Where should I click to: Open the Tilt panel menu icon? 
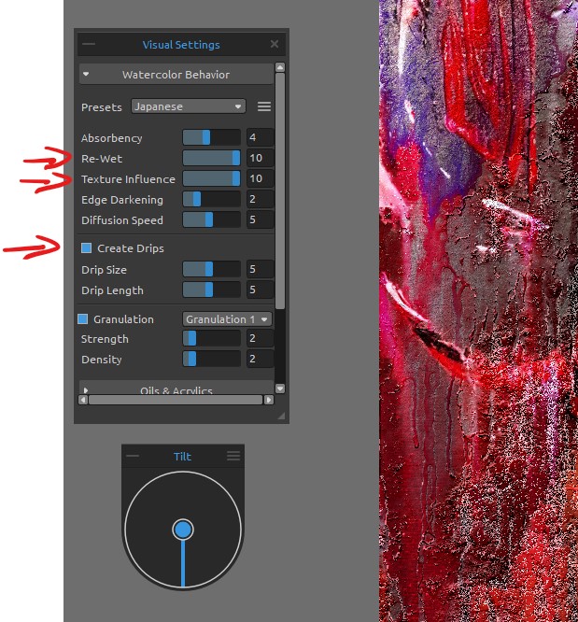click(x=233, y=456)
